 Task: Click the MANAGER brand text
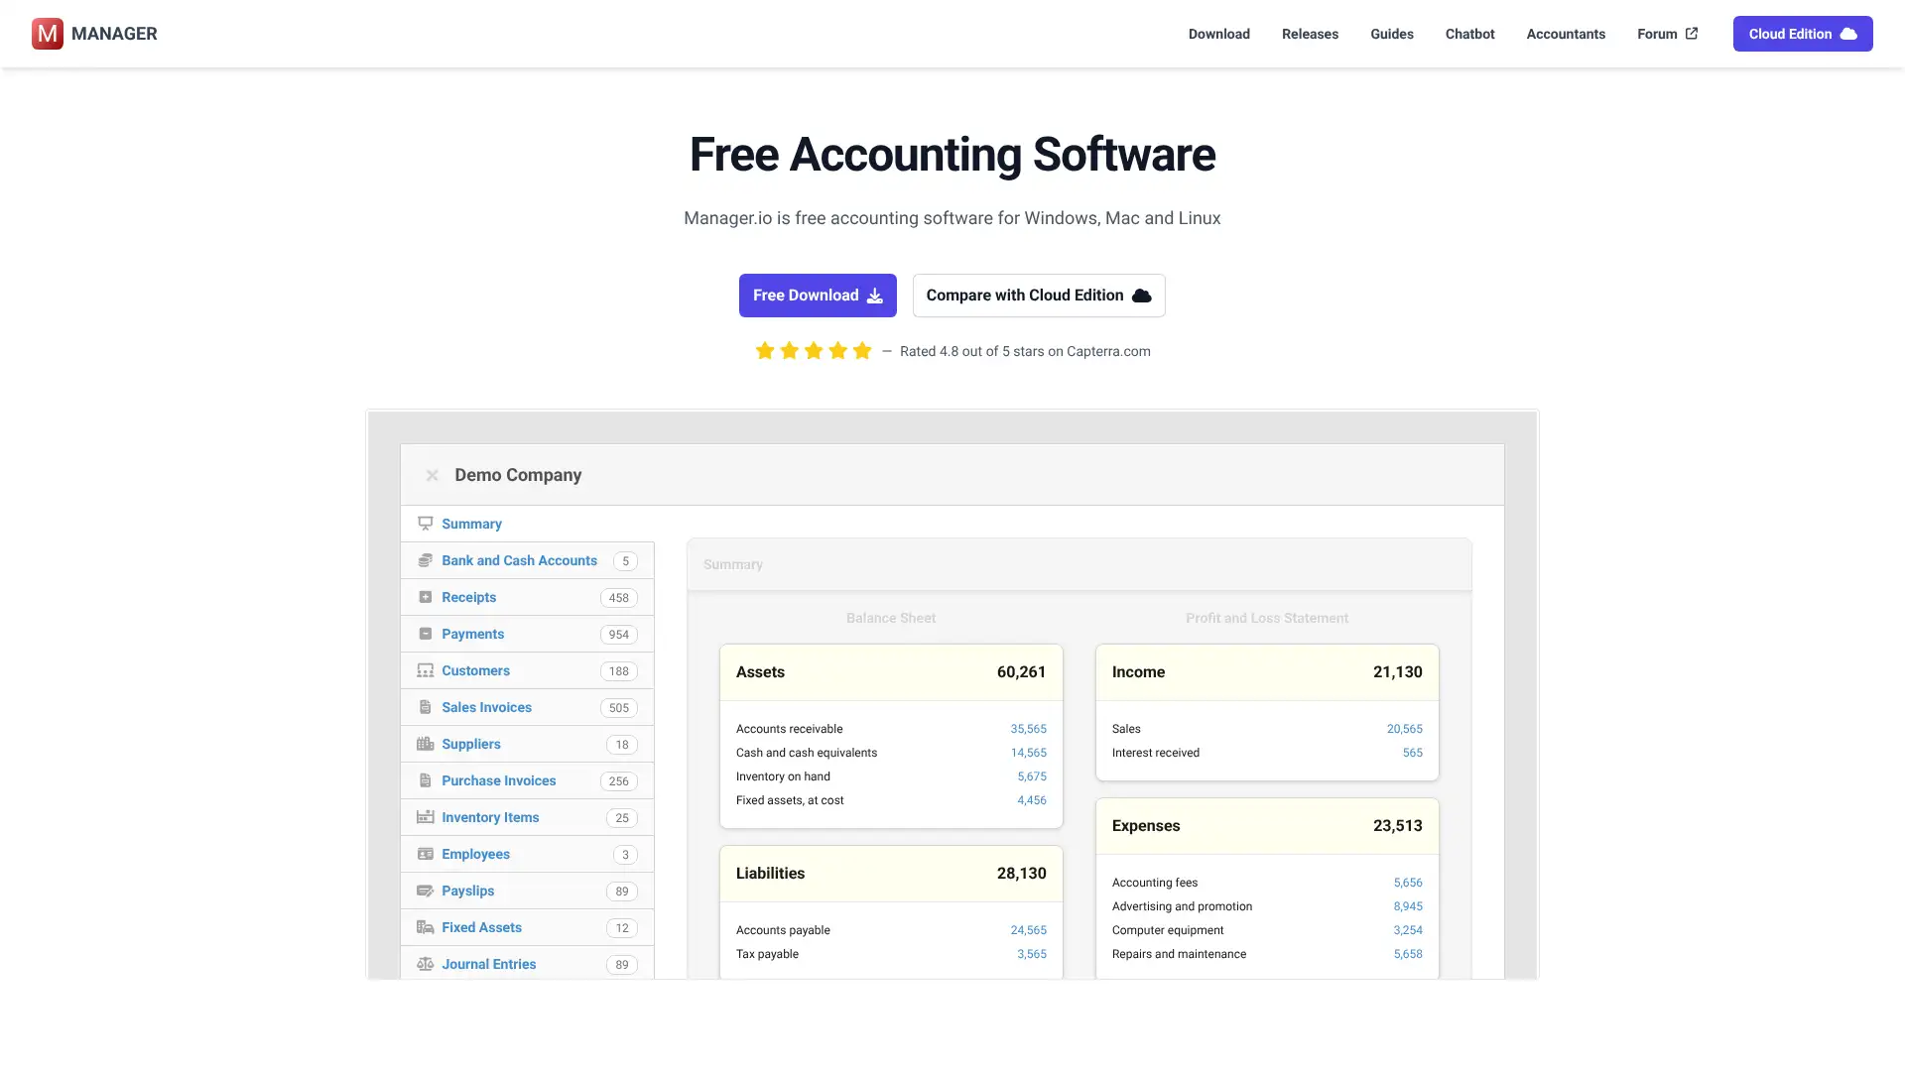click(x=114, y=34)
